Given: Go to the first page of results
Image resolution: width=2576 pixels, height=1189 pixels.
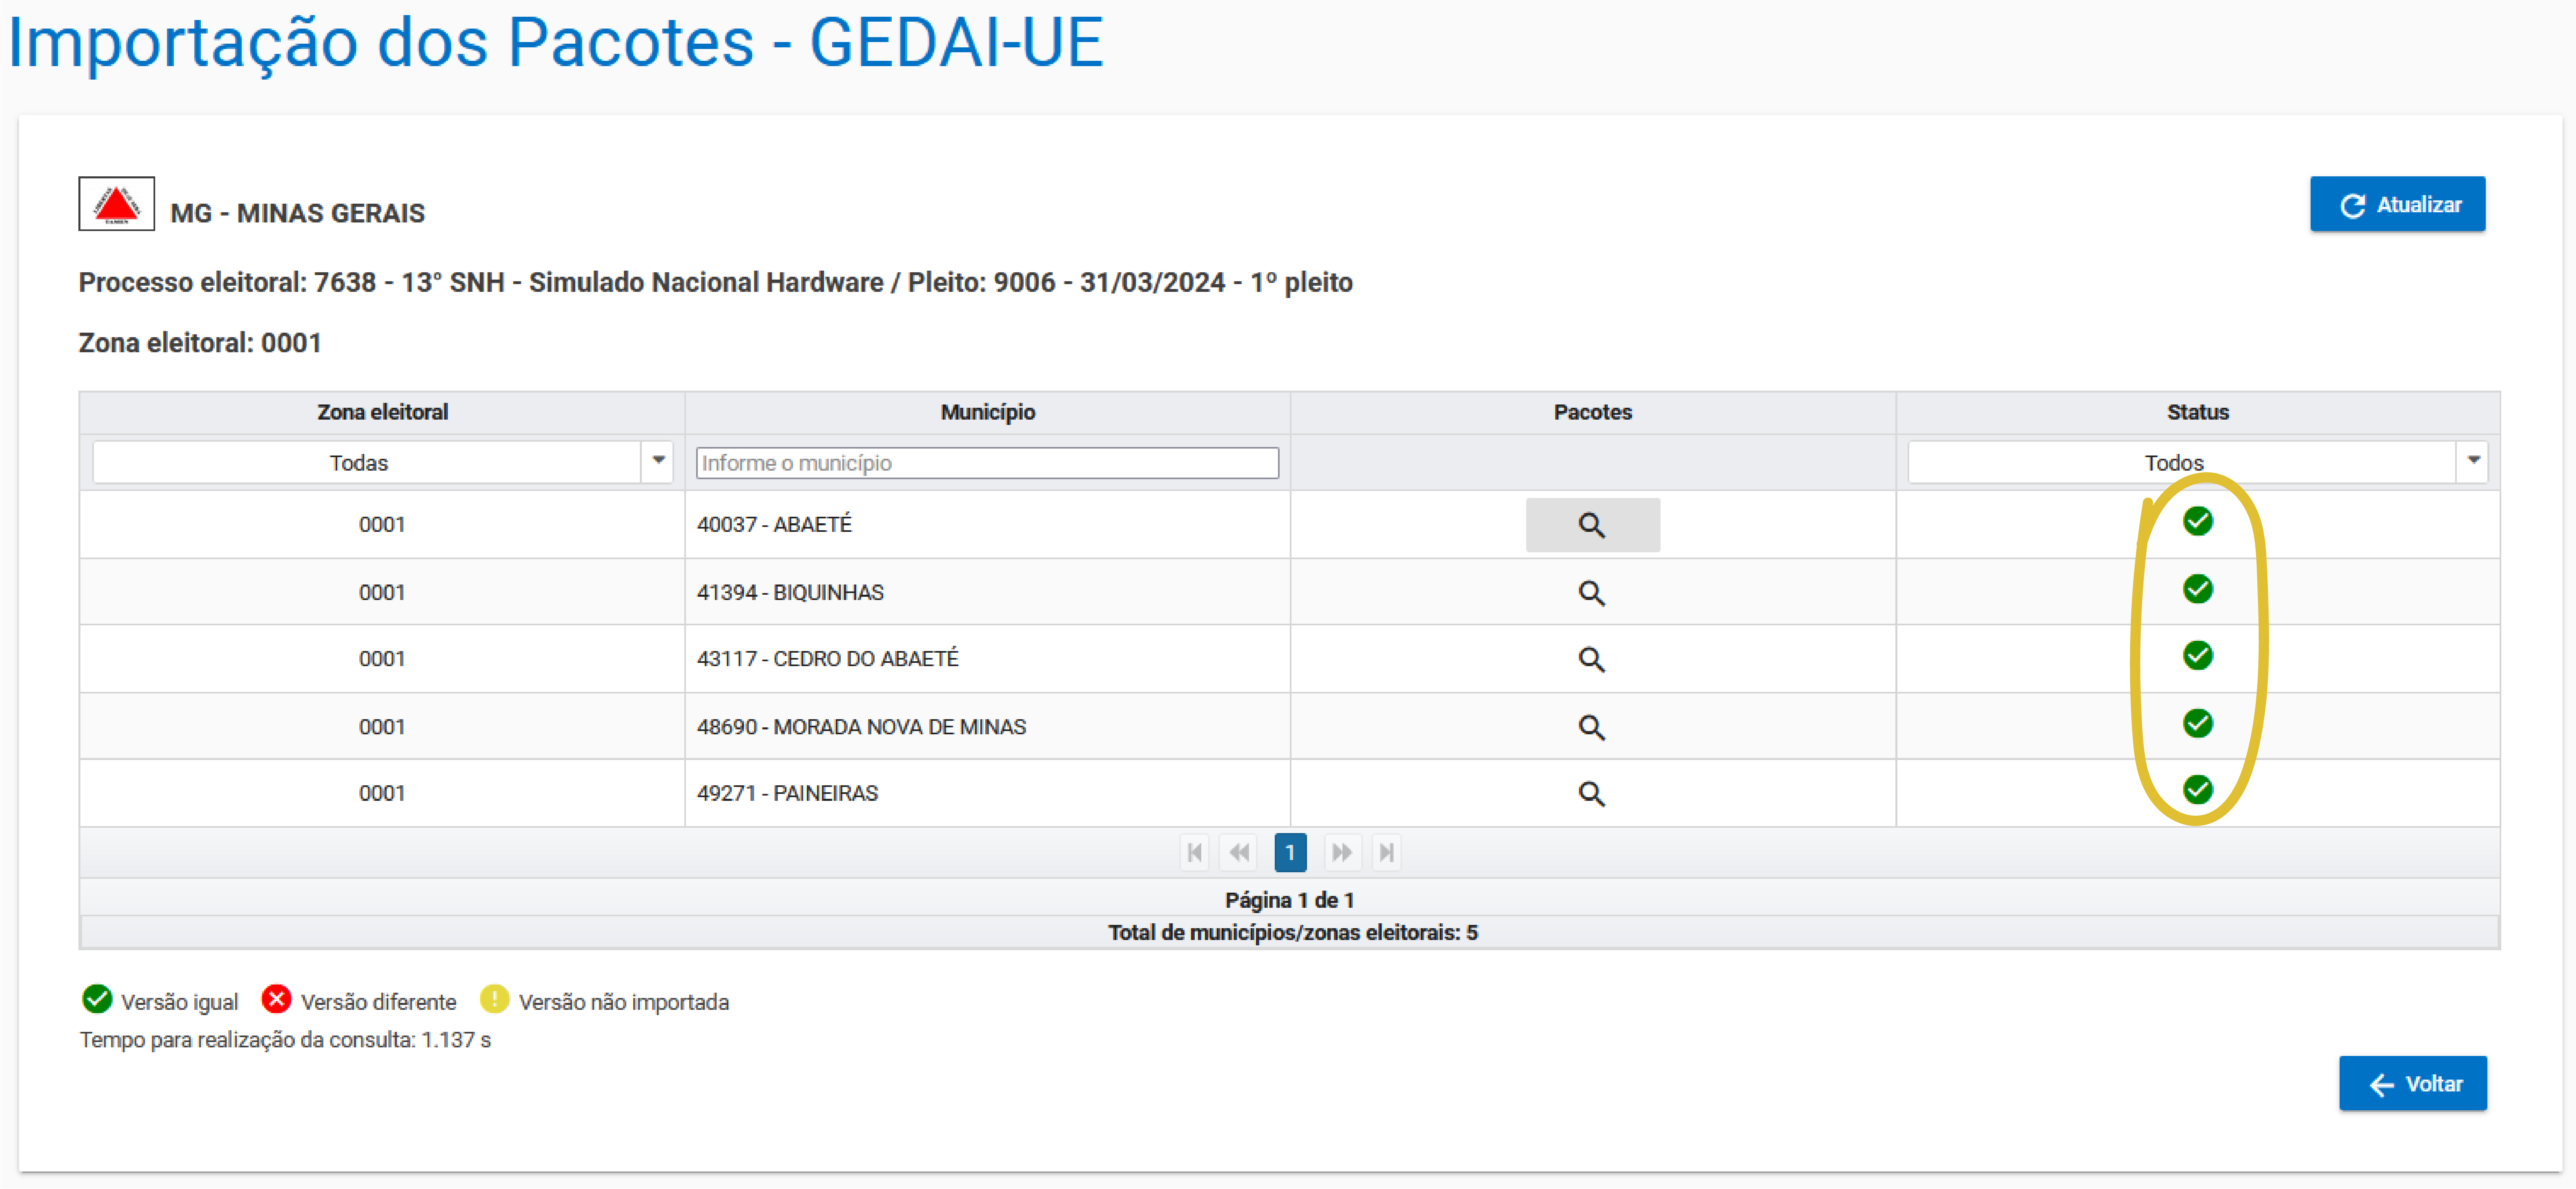Looking at the screenshot, I should tap(1194, 853).
